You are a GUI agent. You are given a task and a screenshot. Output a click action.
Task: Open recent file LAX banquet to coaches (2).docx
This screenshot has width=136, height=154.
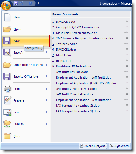point(78,106)
